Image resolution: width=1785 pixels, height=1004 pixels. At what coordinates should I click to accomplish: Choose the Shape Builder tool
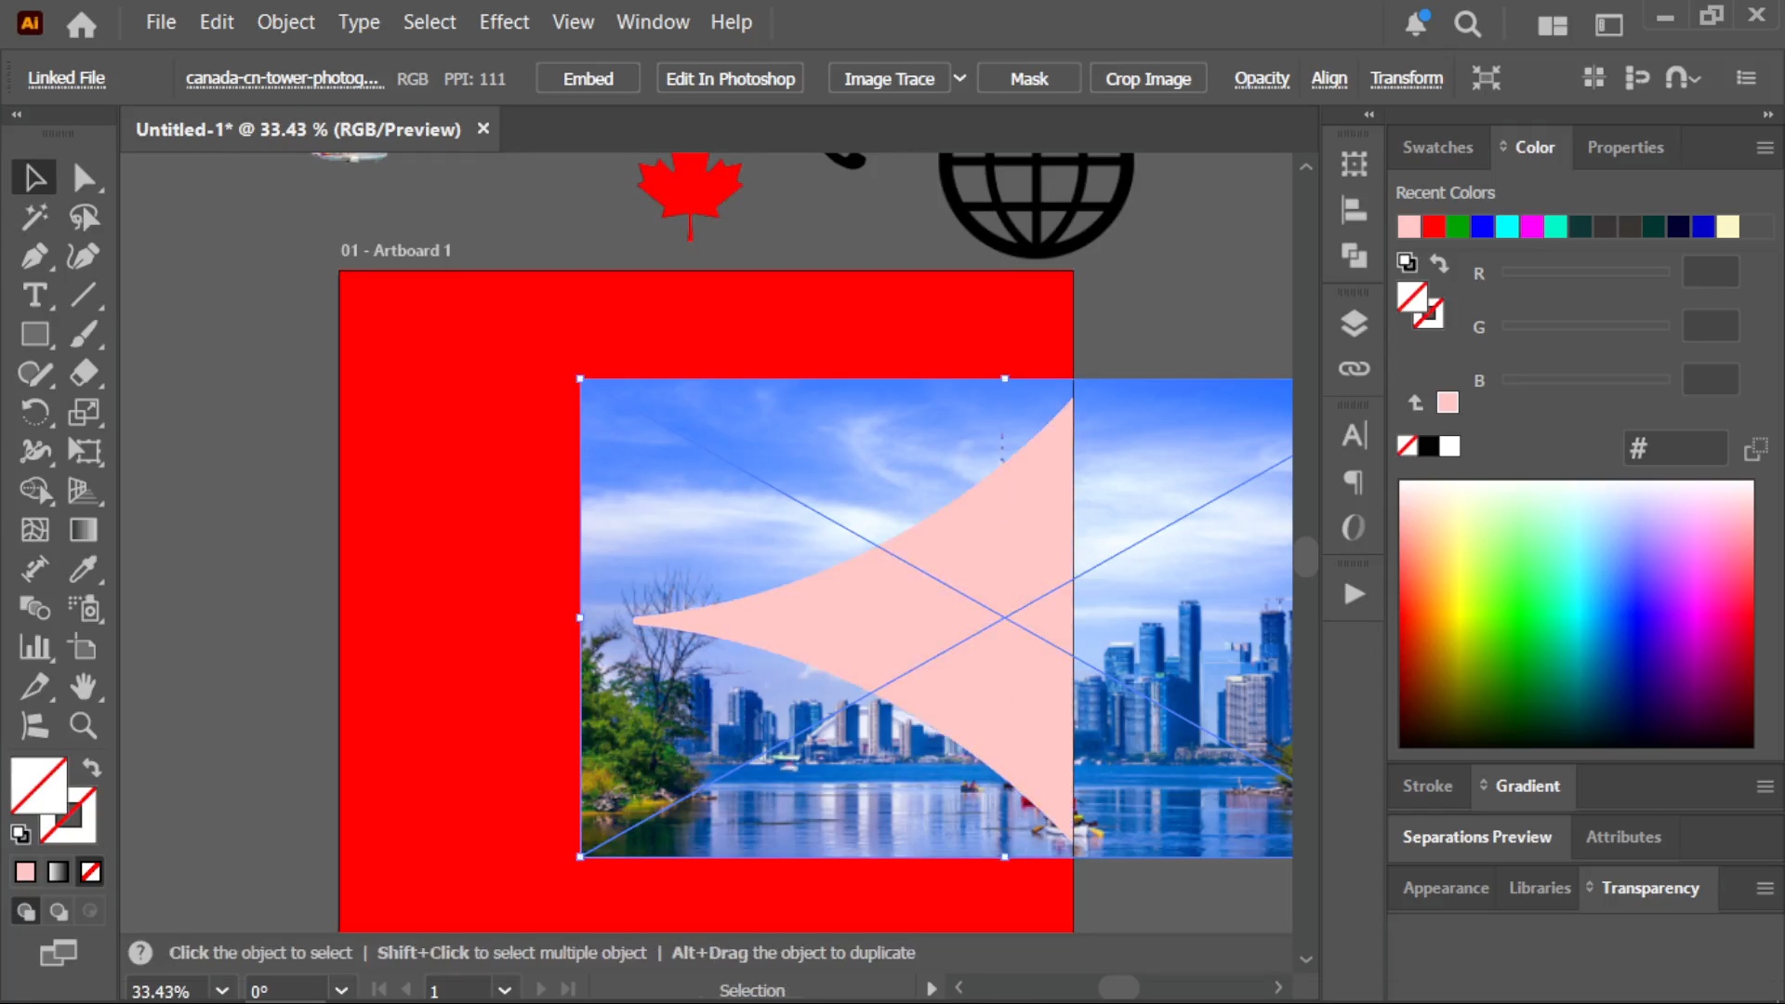point(35,491)
